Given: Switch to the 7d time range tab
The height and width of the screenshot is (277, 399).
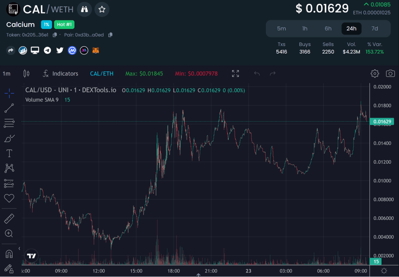Looking at the screenshot, I should pyautogui.click(x=374, y=28).
